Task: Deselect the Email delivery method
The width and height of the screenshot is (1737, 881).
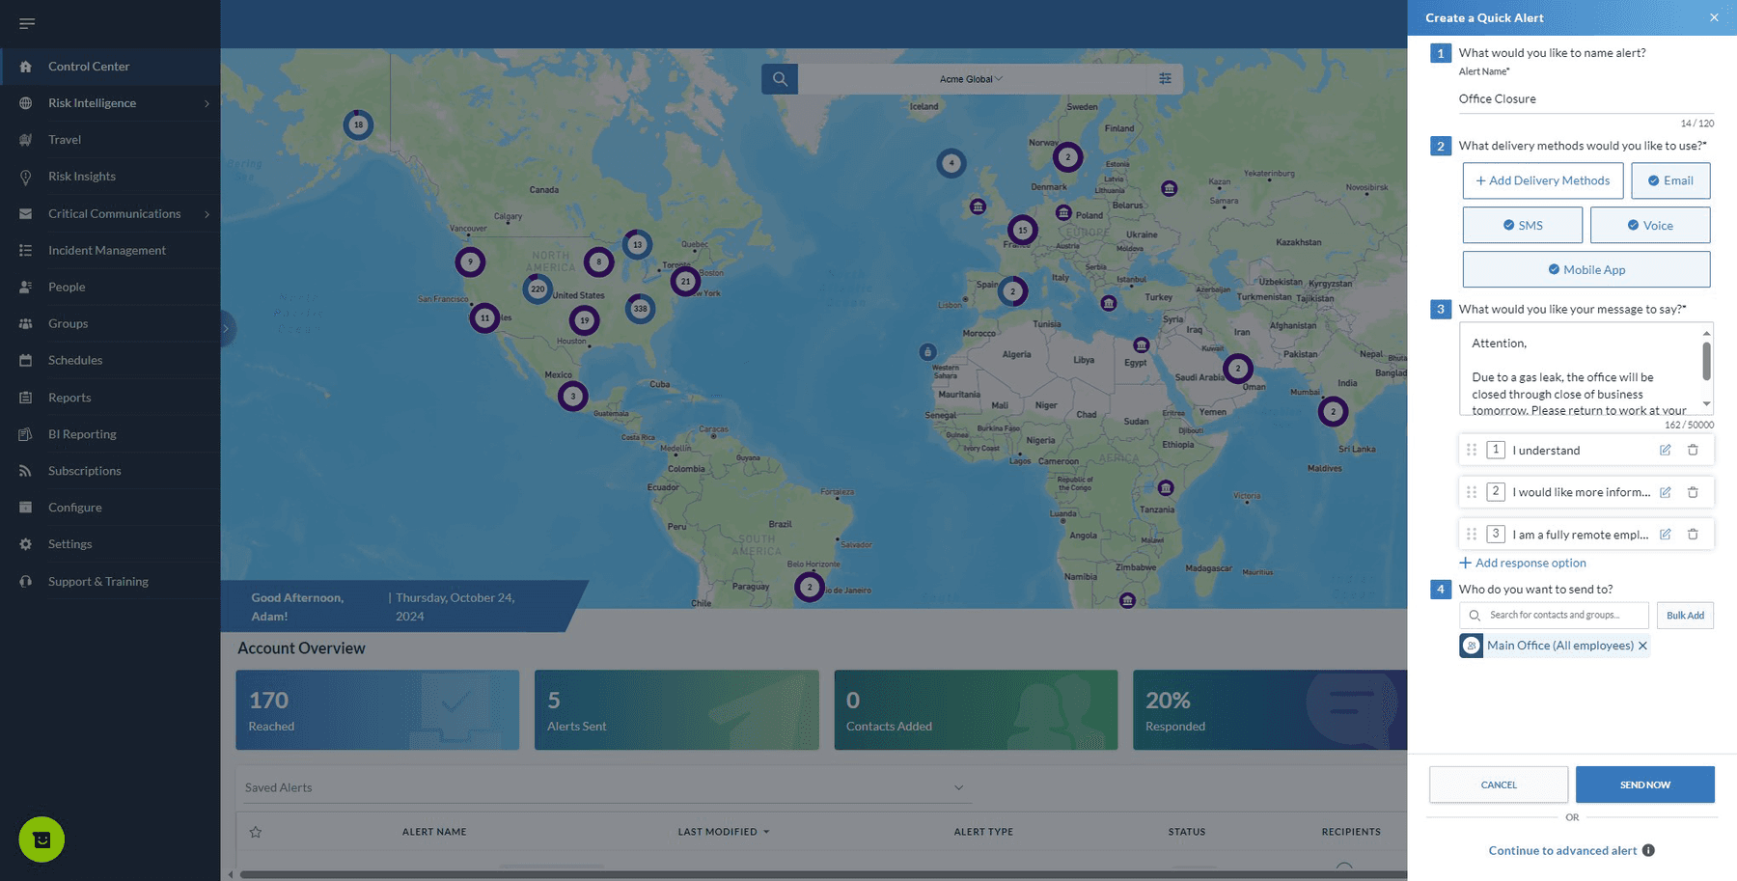Action: coord(1670,180)
